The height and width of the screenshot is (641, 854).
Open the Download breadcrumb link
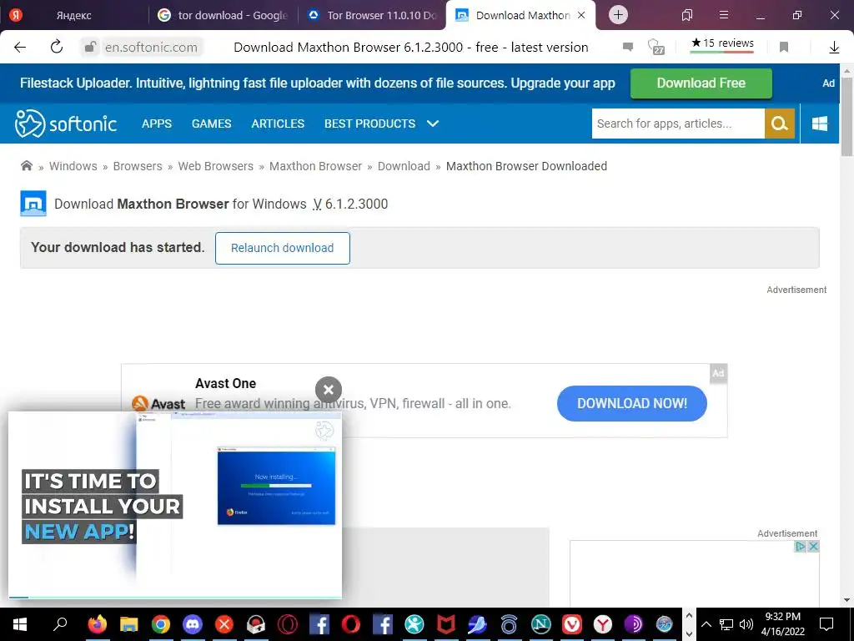coord(404,166)
